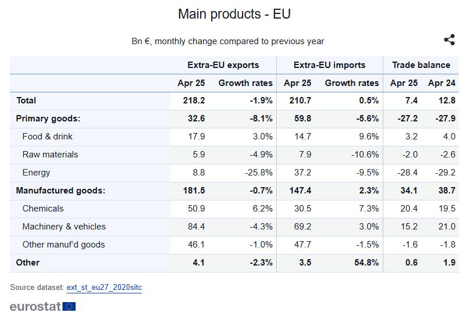
Task: Click the Other manuf'd goods label
Action: [63, 245]
